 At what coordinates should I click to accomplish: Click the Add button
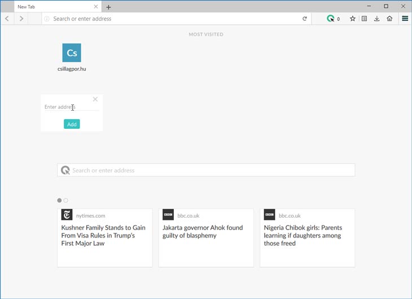[x=72, y=124]
